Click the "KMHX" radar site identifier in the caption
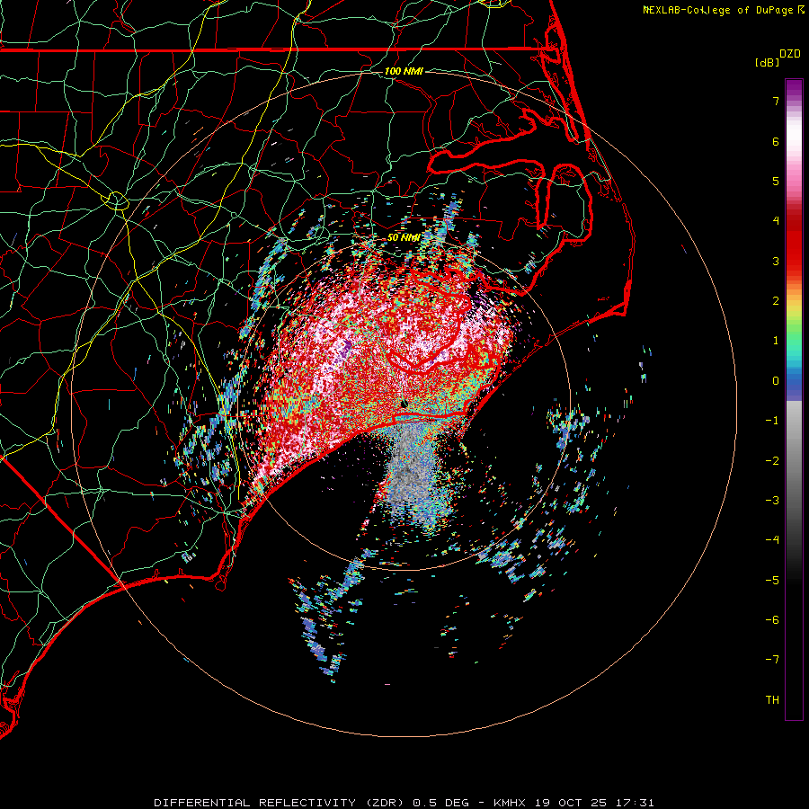The height and width of the screenshot is (809, 809). (x=510, y=803)
